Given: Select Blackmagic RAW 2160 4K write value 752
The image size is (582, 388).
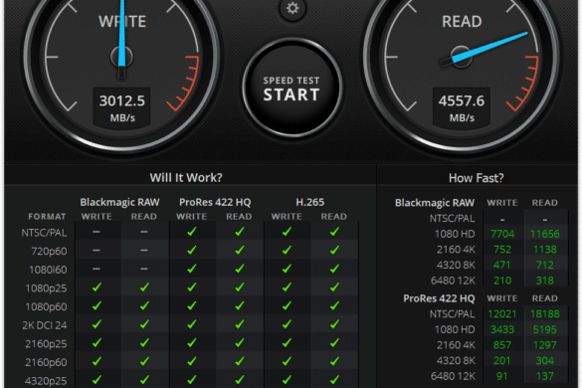Looking at the screenshot, I should tap(502, 250).
